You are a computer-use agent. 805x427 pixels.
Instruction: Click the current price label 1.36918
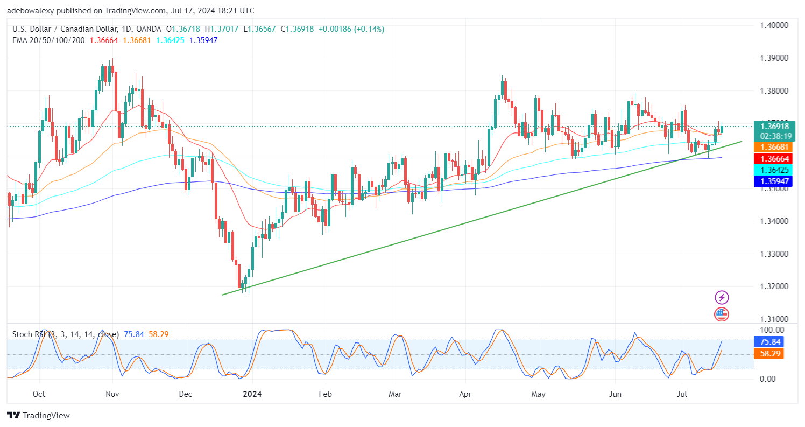(x=773, y=127)
